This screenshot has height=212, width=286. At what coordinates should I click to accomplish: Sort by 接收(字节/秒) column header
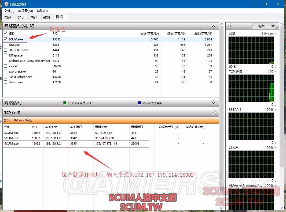coord(176,33)
